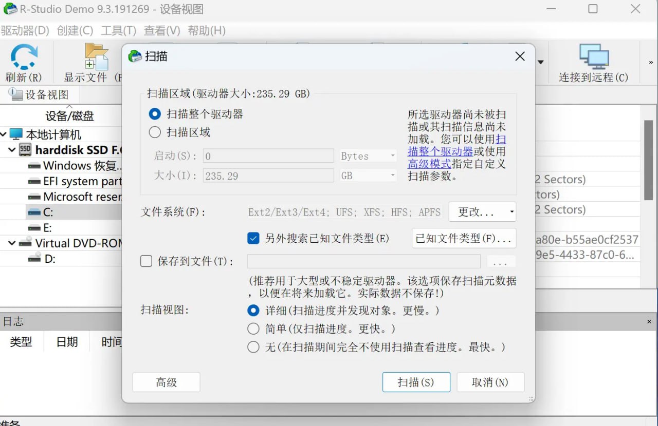Open the 更改 file system dropdown
The height and width of the screenshot is (426, 658).
[482, 212]
